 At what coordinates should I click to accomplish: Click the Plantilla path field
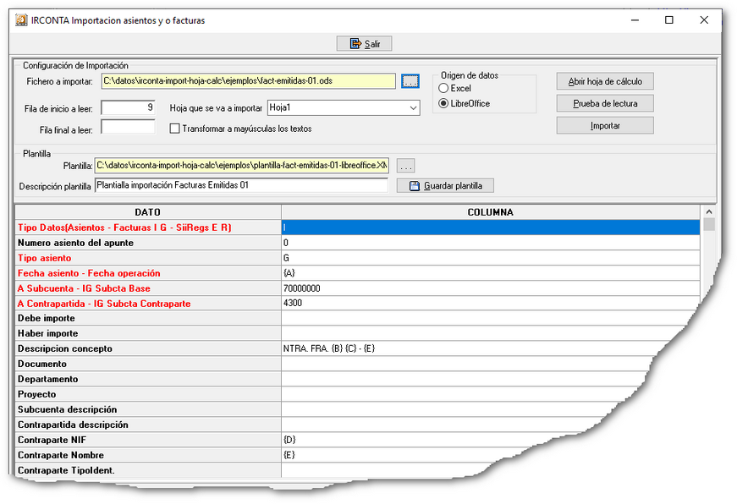[242, 166]
